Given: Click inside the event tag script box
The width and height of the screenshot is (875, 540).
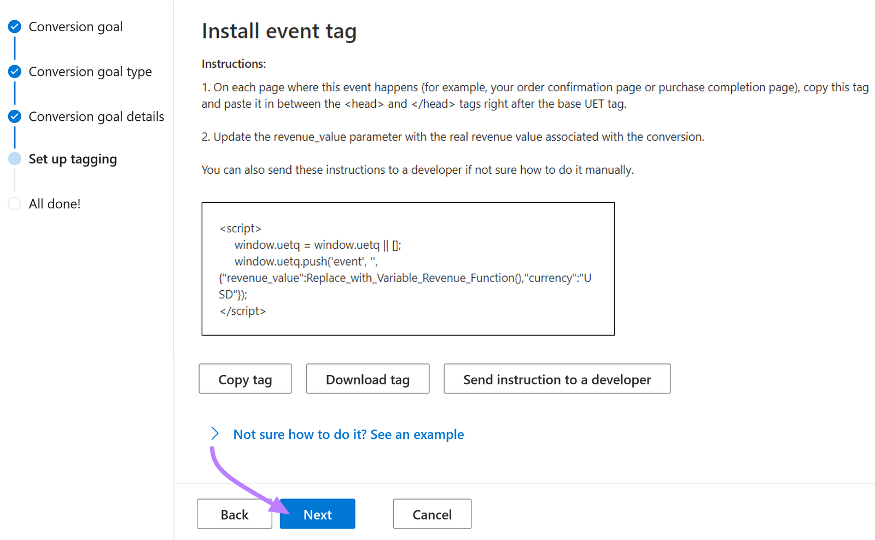Looking at the screenshot, I should pyautogui.click(x=408, y=269).
